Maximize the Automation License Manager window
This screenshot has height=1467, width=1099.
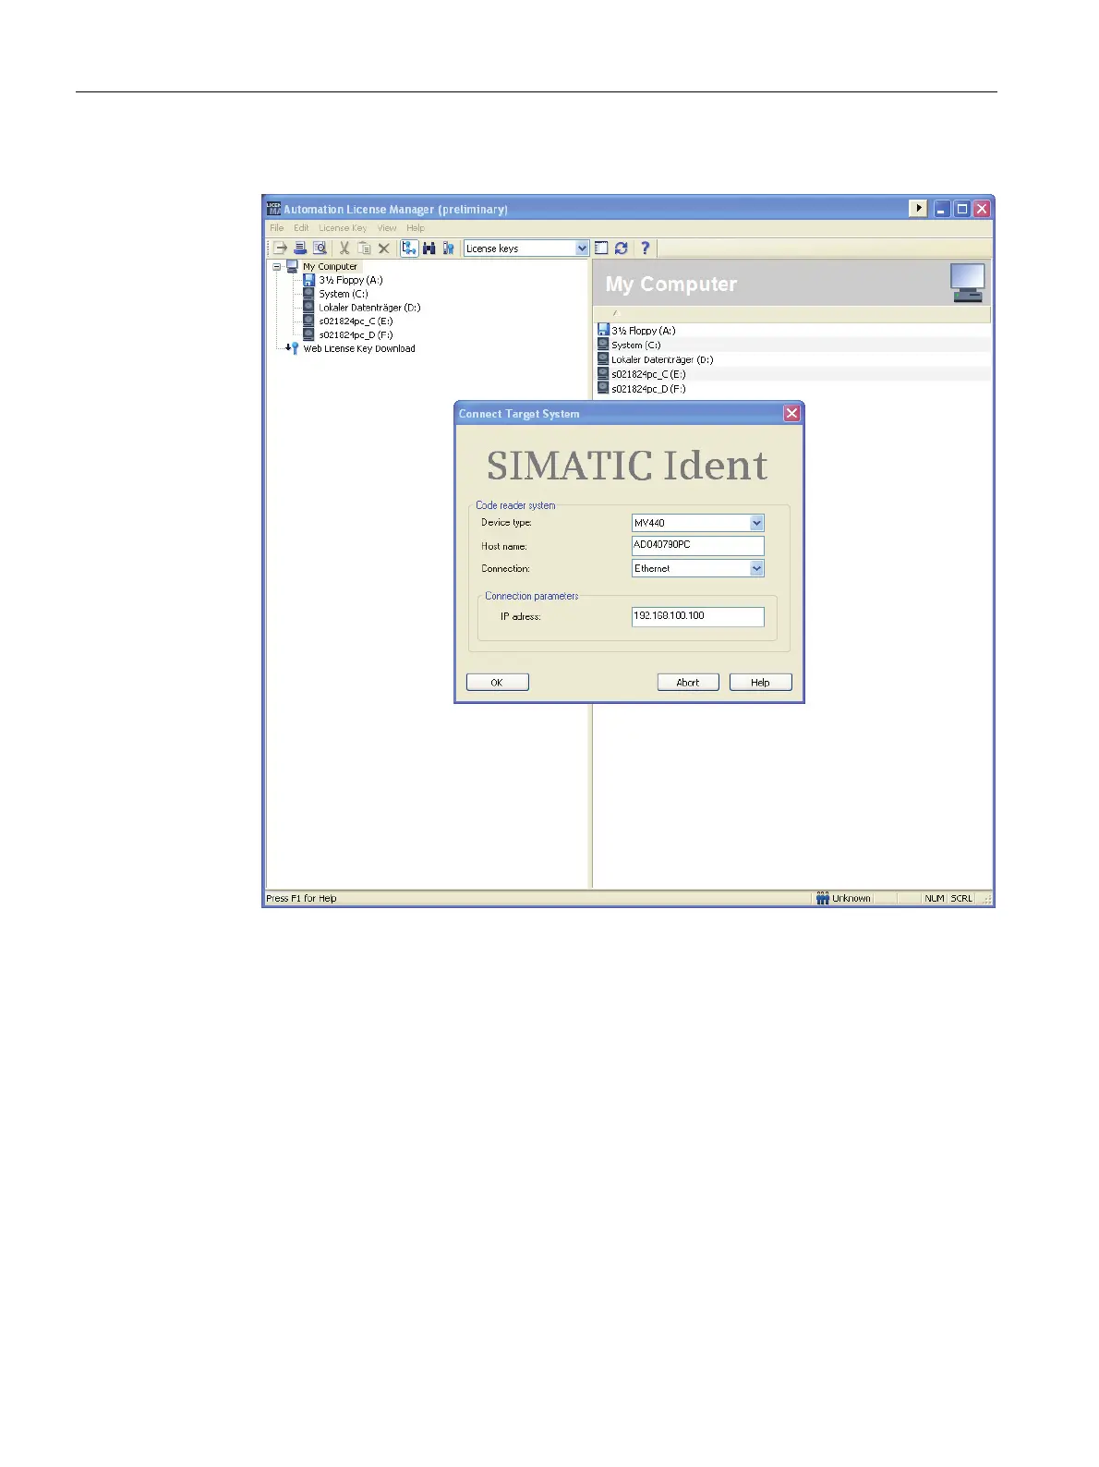point(961,209)
